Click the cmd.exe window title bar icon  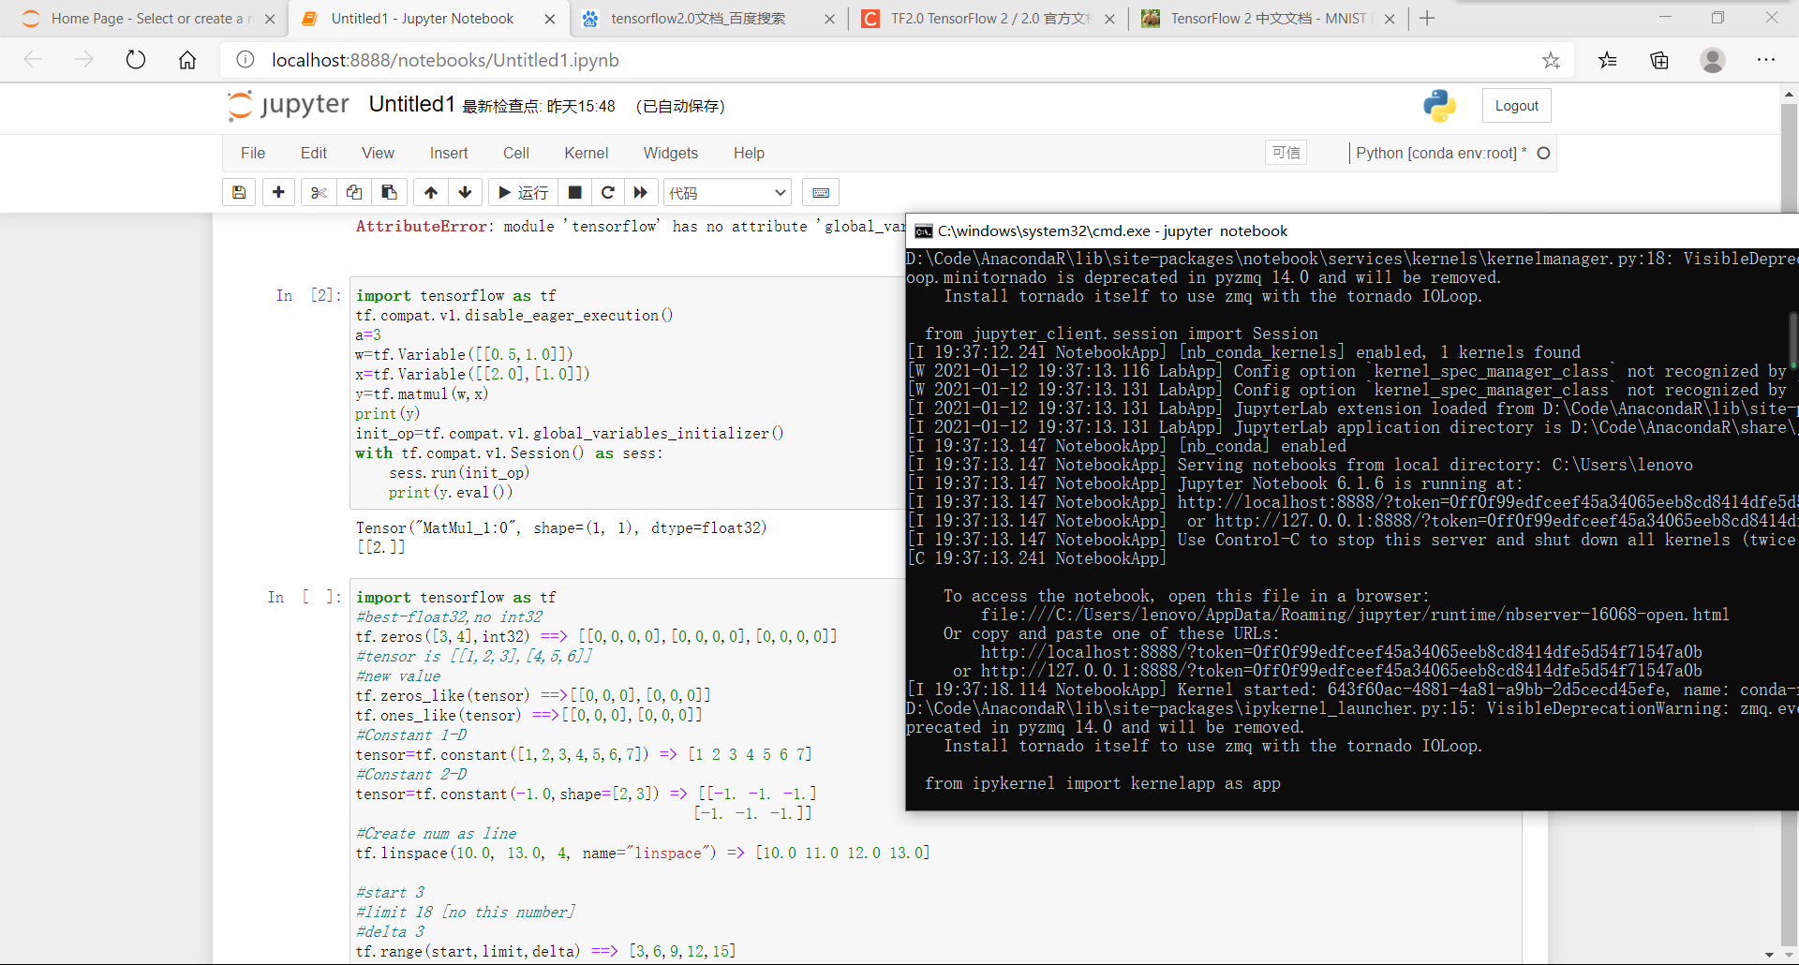click(x=924, y=231)
